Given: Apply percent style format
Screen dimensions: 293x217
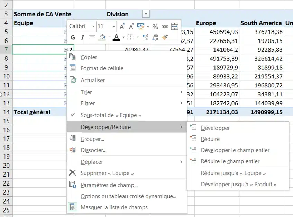Looking at the screenshot, I should (155, 27).
